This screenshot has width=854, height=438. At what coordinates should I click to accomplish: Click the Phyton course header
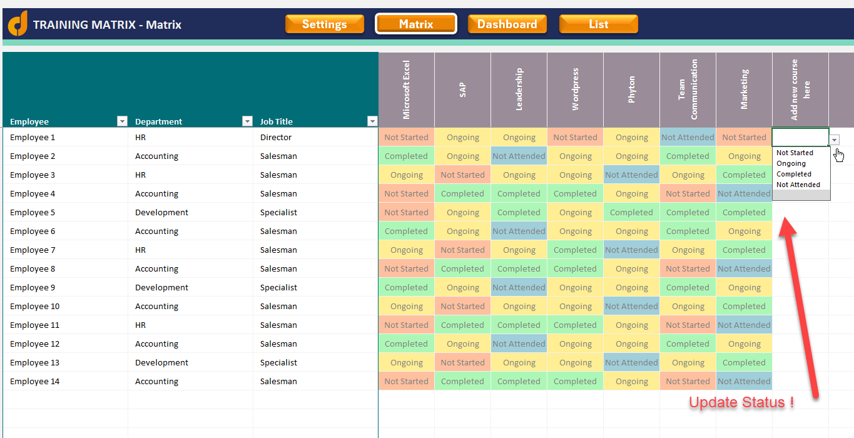pyautogui.click(x=632, y=89)
